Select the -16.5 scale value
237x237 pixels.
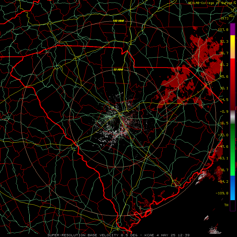pyautogui.click(x=223, y=123)
